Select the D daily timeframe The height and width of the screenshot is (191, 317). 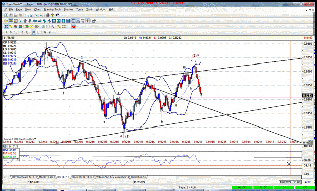point(38,32)
